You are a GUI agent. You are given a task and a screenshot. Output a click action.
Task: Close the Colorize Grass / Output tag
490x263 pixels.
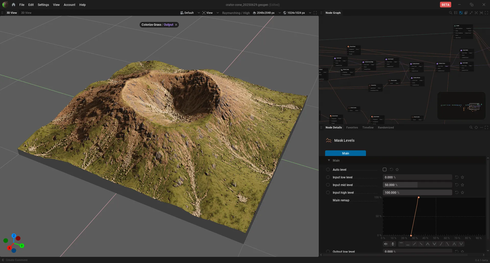176,25
